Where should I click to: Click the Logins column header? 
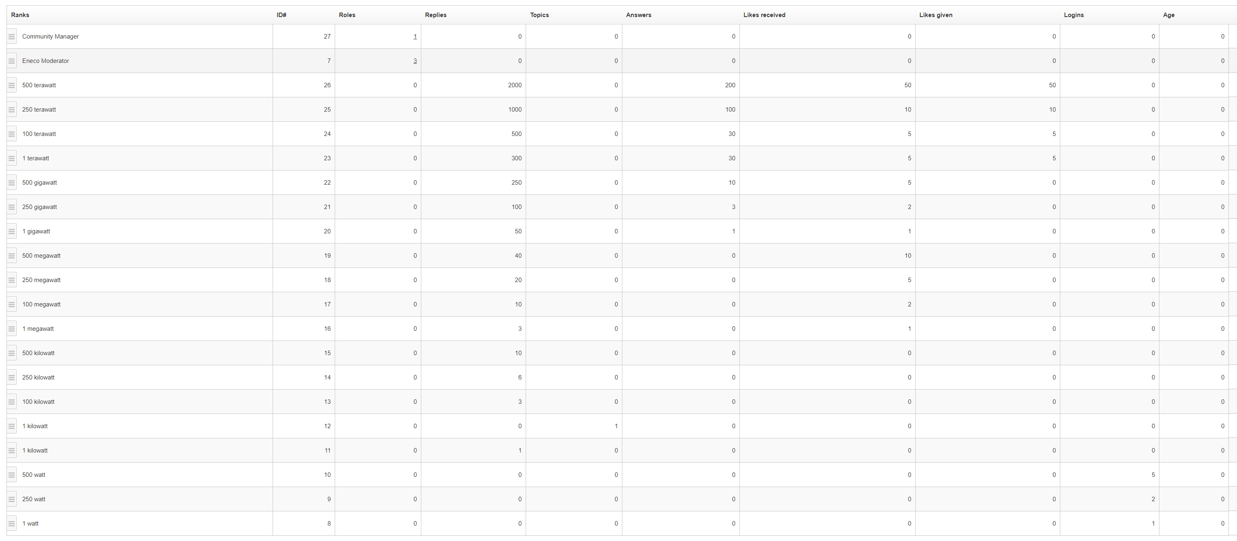point(1074,15)
